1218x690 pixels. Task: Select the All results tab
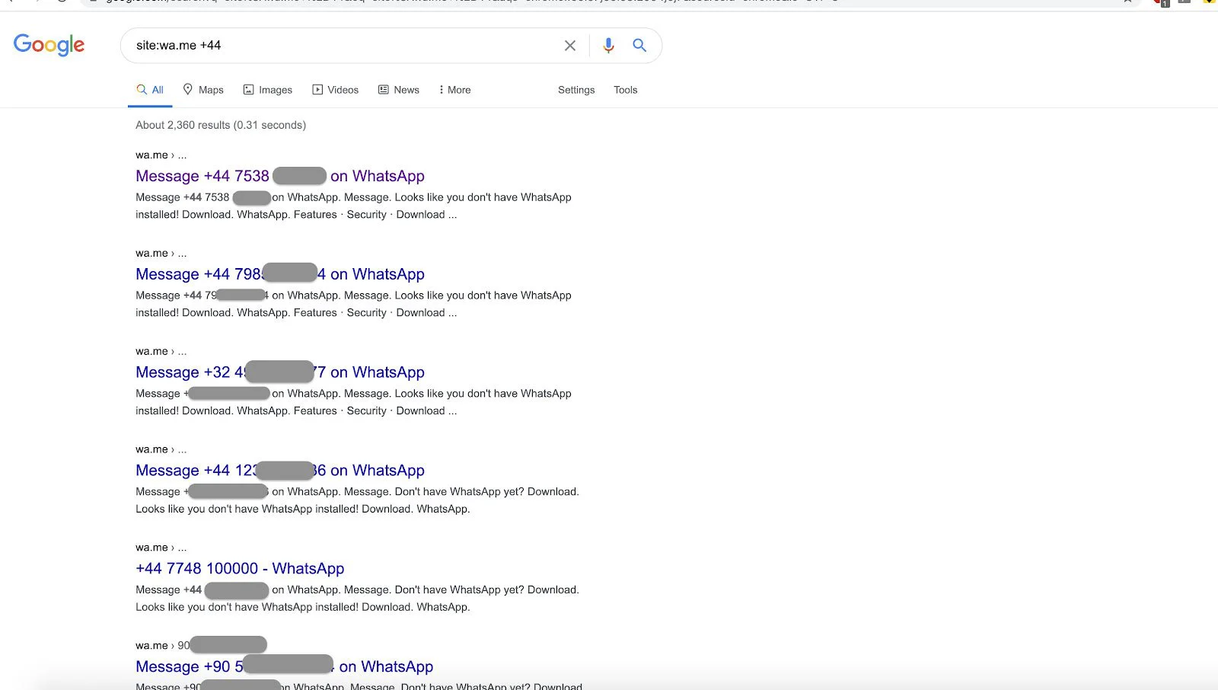[150, 90]
